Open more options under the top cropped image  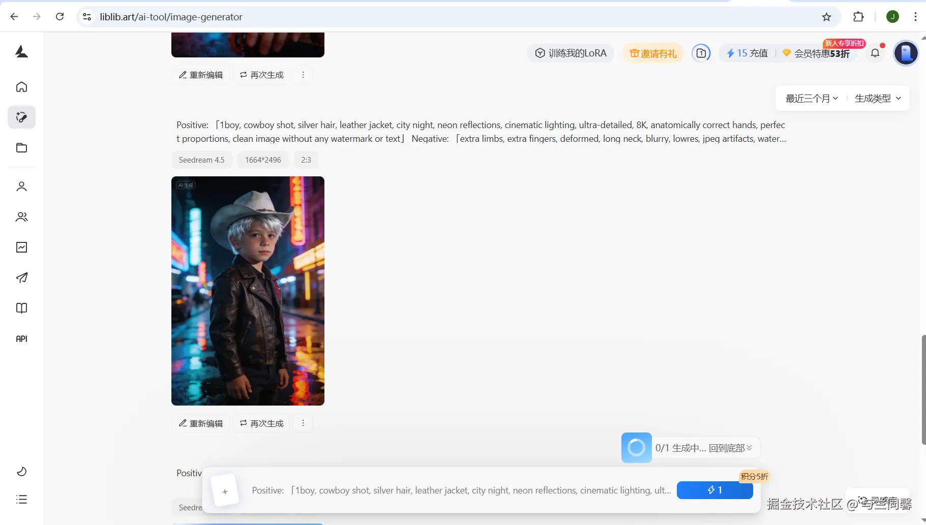[x=303, y=75]
